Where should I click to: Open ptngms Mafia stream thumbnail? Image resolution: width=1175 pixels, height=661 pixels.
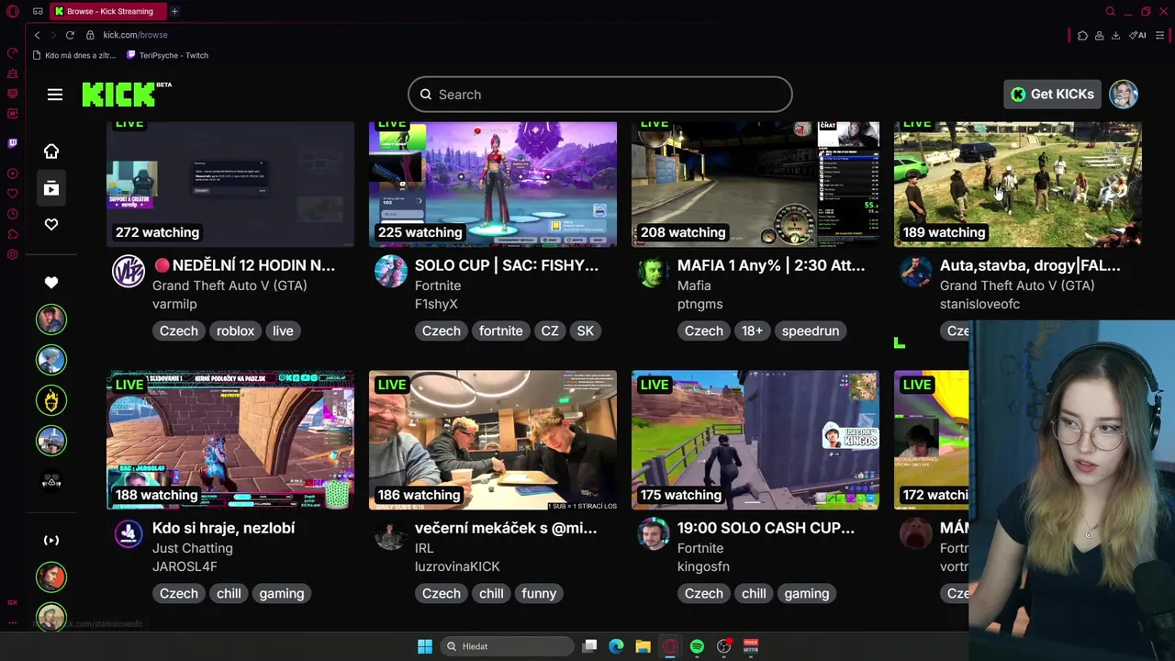coord(755,184)
